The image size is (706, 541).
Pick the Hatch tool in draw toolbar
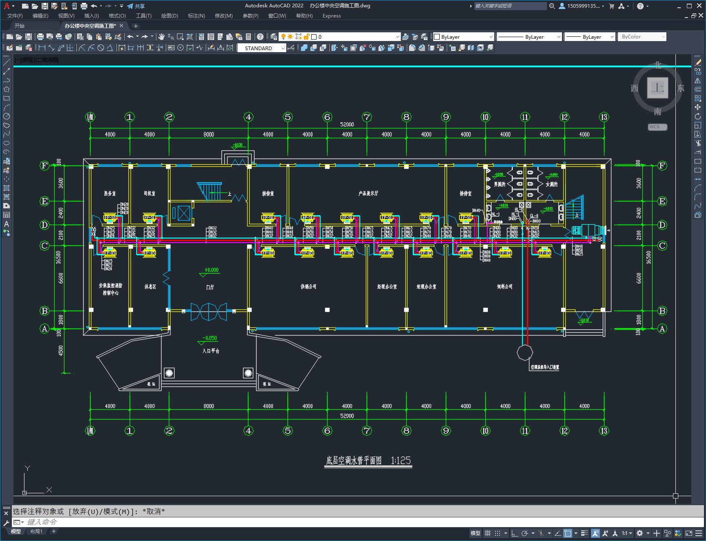pyautogui.click(x=7, y=188)
